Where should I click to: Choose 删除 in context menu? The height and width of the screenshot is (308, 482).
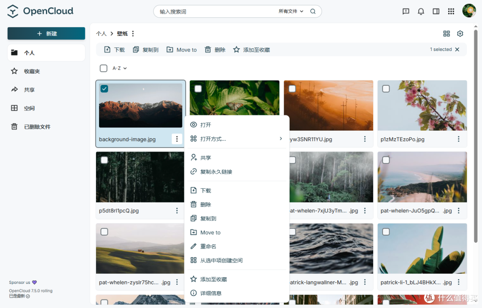(237, 204)
